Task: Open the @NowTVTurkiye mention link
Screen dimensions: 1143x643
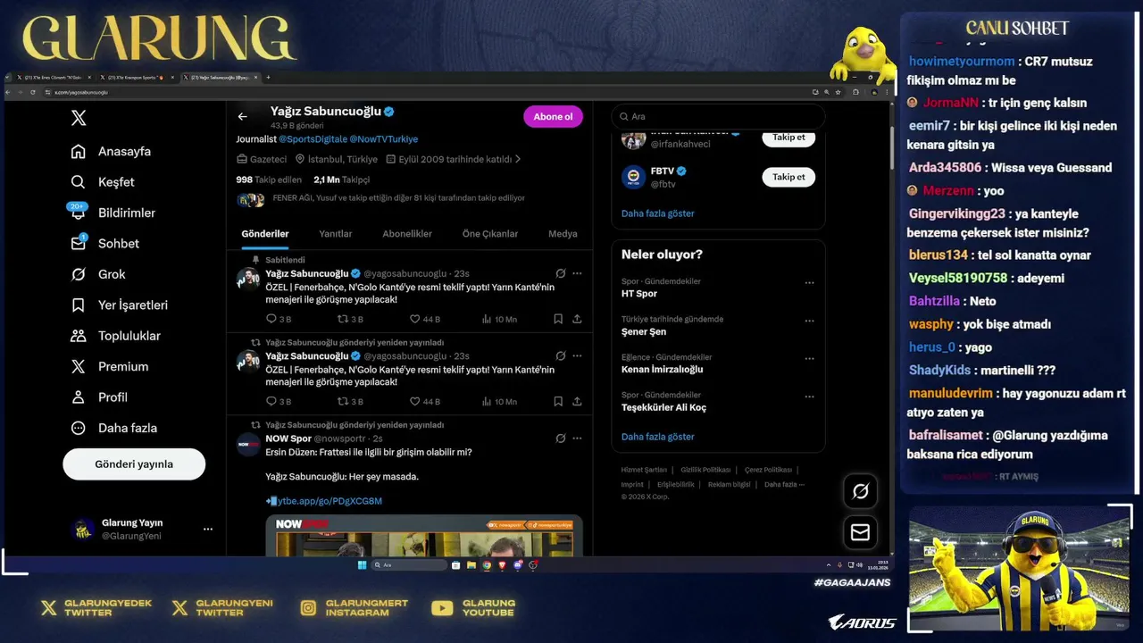Action: point(384,139)
